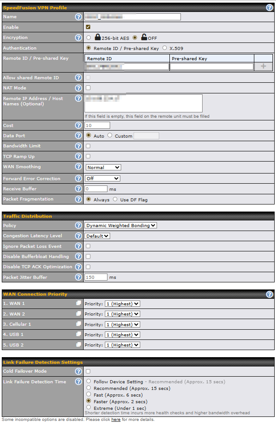Open help for Congestion Latency Level
The width and height of the screenshot is (276, 424).
point(78,236)
